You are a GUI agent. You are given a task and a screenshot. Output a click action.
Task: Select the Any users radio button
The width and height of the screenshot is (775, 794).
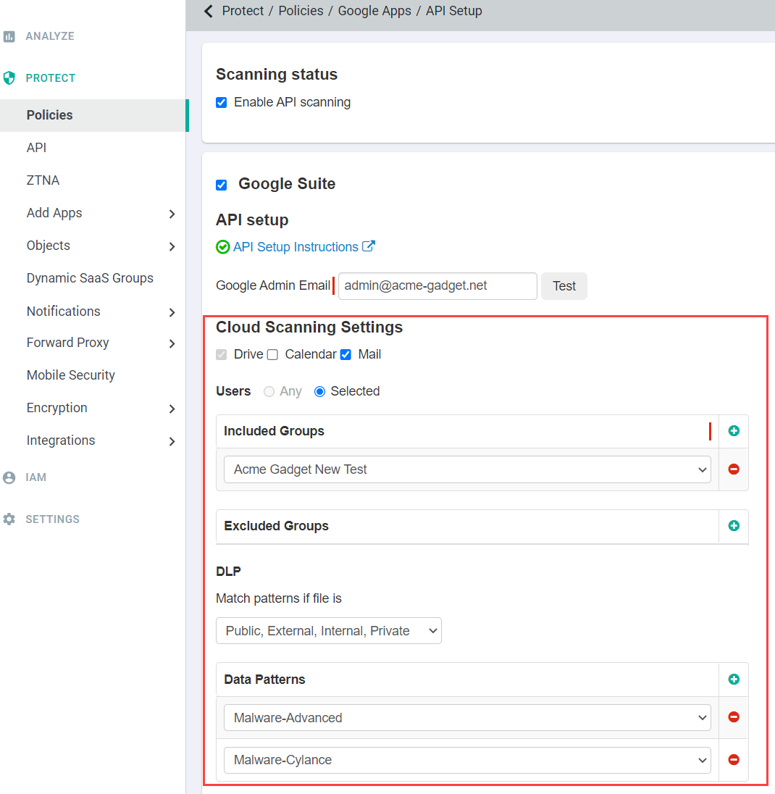click(269, 391)
